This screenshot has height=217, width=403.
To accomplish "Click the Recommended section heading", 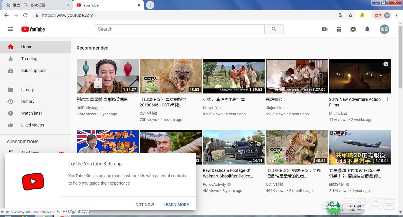I will pyautogui.click(x=93, y=48).
